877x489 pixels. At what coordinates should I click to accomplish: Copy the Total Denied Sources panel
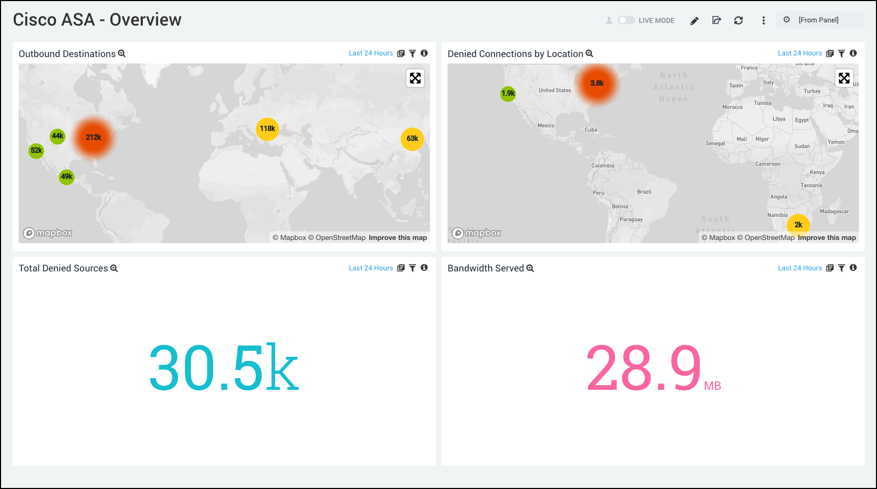pos(401,268)
